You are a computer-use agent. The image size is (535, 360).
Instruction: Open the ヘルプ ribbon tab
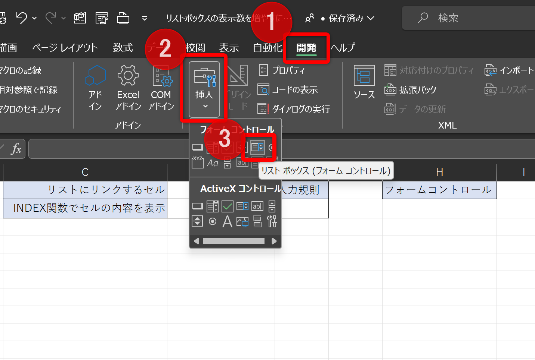pyautogui.click(x=343, y=48)
